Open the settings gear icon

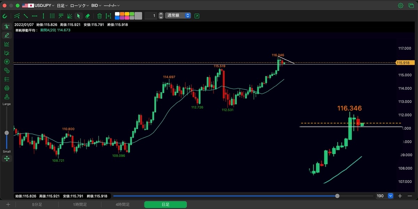pos(401,6)
